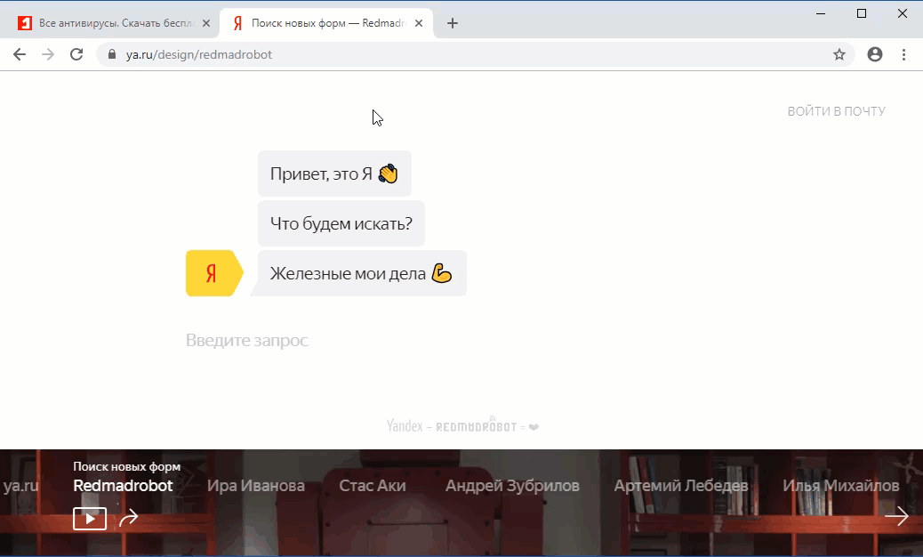The image size is (923, 557).
Task: Open the Chrome profile avatar
Action: (x=874, y=54)
